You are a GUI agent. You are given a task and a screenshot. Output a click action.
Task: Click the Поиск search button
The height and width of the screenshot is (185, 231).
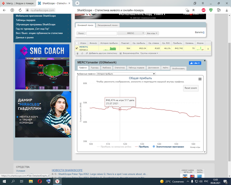coord(81,33)
